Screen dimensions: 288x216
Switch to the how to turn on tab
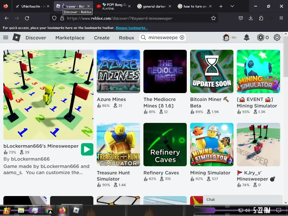coord(194,6)
